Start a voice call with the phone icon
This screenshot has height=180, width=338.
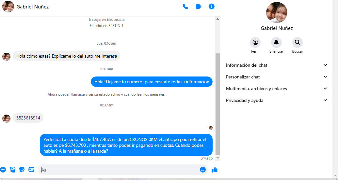click(185, 7)
